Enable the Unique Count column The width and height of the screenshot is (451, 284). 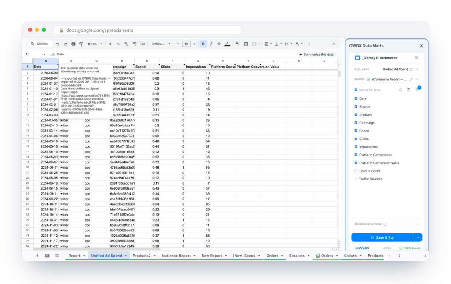(x=356, y=171)
